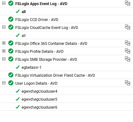
Task: Select the egbetasvr-1 descriptor
Action: [x=31, y=68]
